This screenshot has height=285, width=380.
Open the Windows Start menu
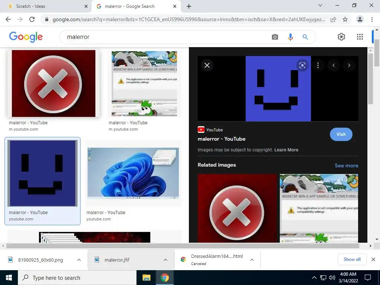click(x=9, y=278)
